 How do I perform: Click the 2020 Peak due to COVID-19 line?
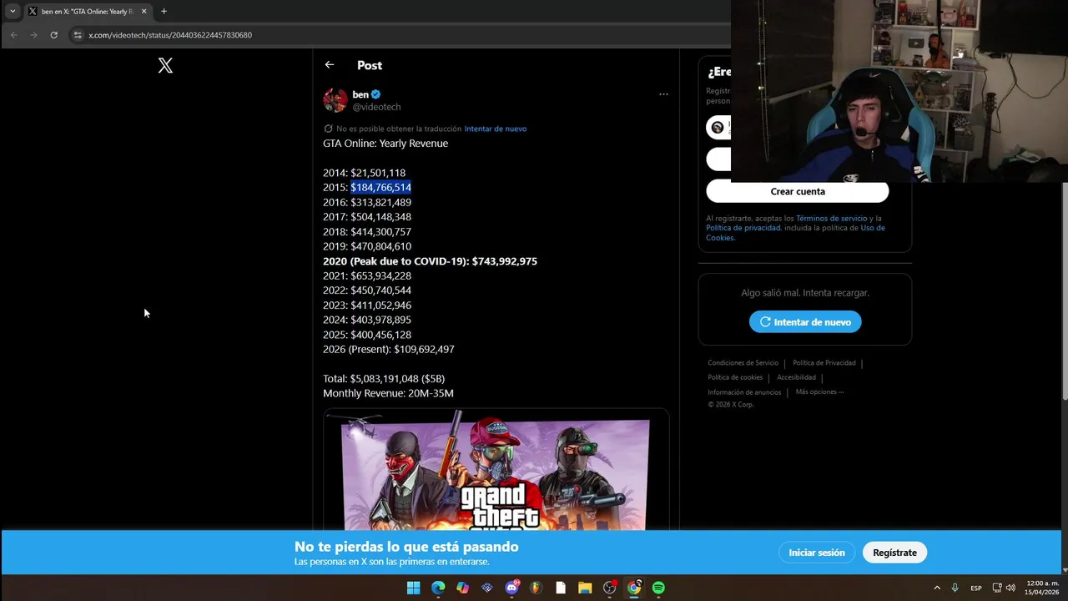coord(430,261)
